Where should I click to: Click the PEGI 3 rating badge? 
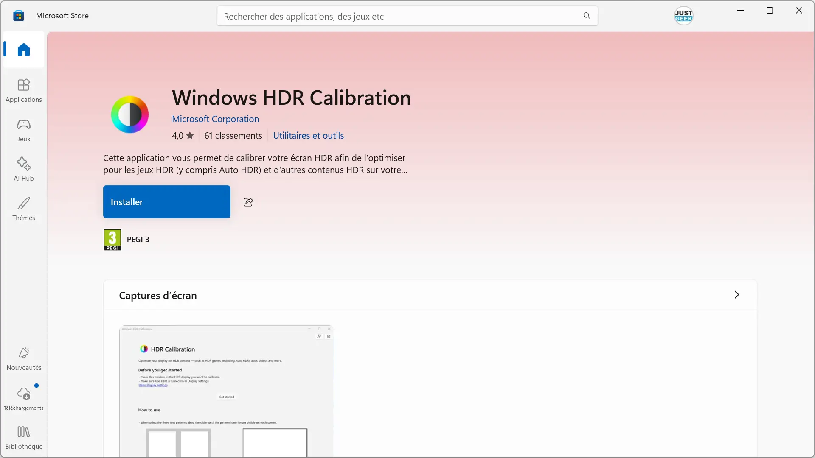coord(112,240)
